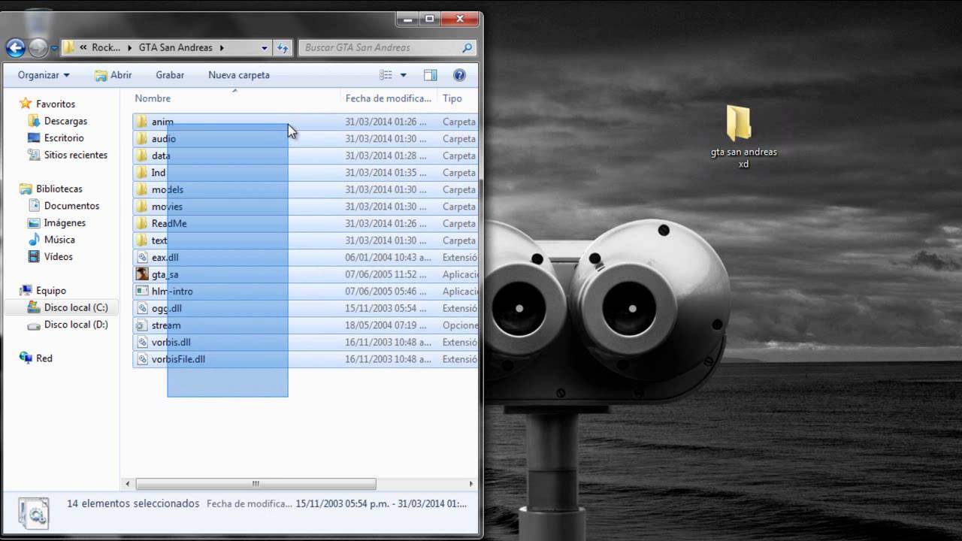Click the Back navigation arrow
This screenshot has height=541, width=962.
16,48
